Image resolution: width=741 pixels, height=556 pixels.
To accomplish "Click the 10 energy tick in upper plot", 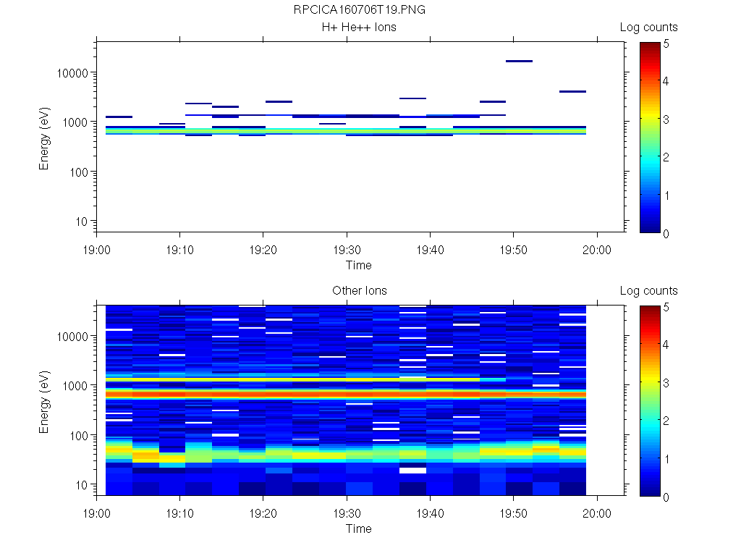I will tap(82, 222).
